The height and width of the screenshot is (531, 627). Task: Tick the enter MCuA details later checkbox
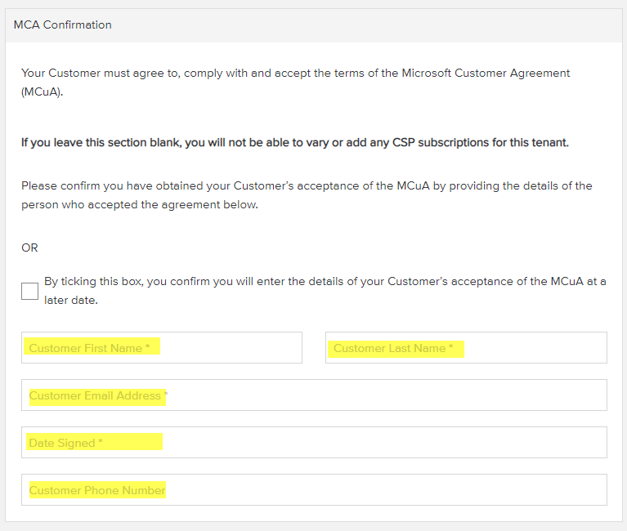29,292
